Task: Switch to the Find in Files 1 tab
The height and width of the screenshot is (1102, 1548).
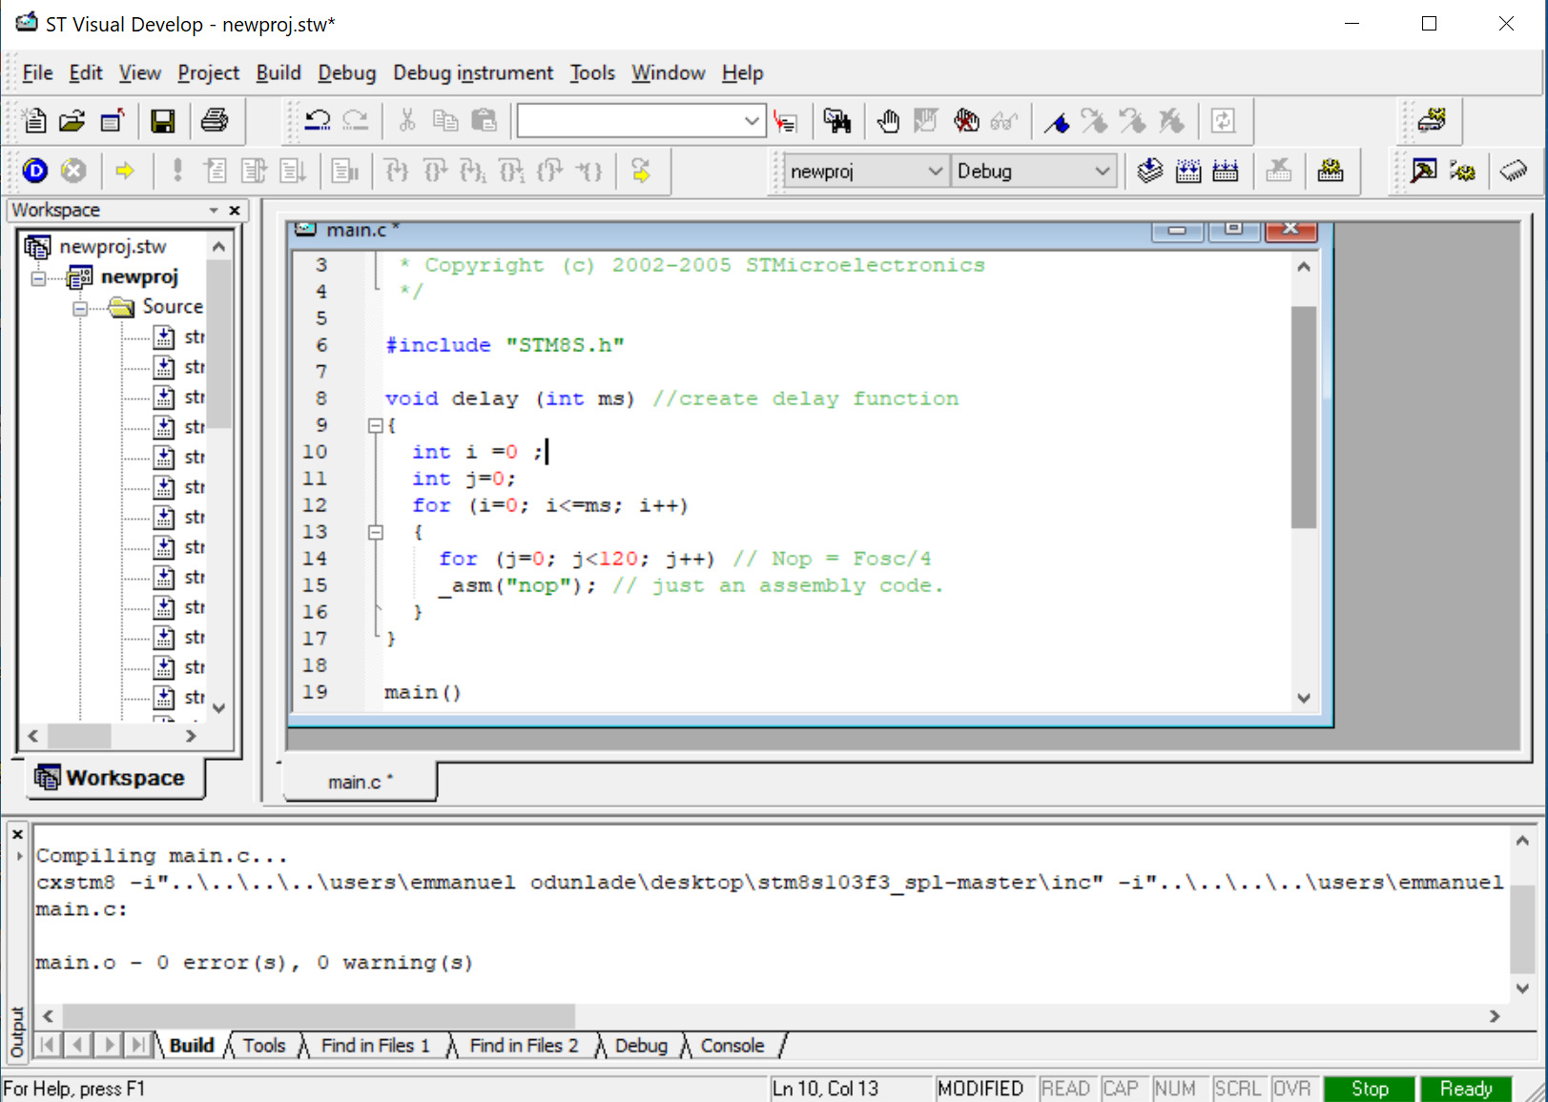Action: [376, 1046]
